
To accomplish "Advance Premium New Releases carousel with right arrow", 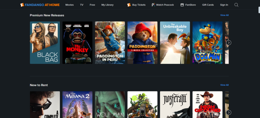I will [x=229, y=43].
